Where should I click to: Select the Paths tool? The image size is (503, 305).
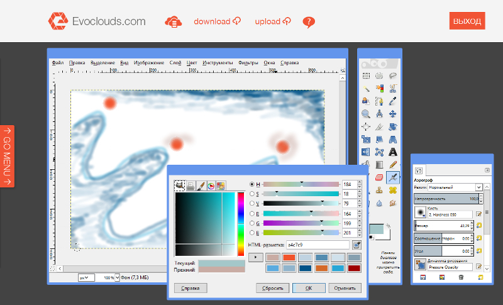pyautogui.click(x=379, y=101)
